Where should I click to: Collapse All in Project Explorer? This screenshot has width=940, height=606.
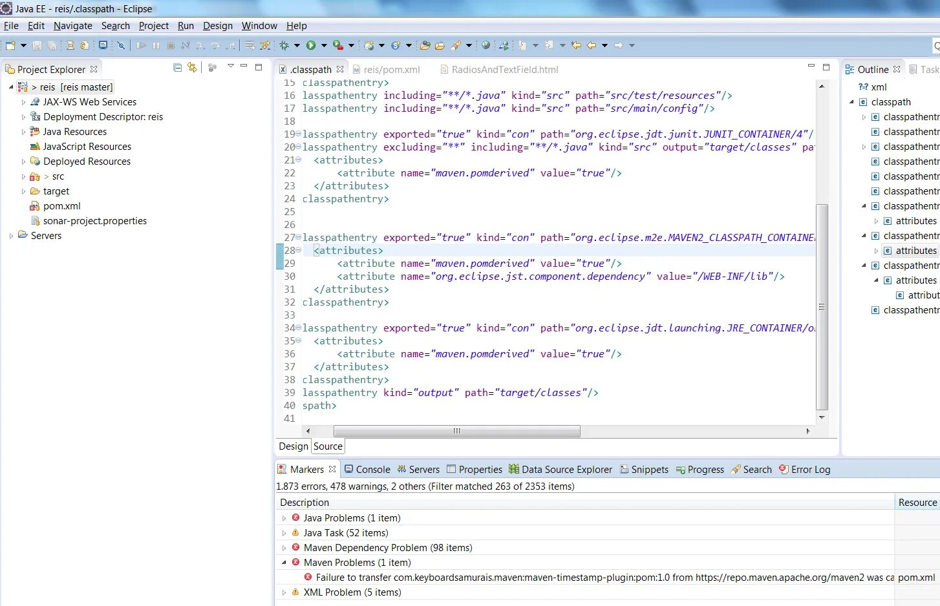[x=178, y=67]
